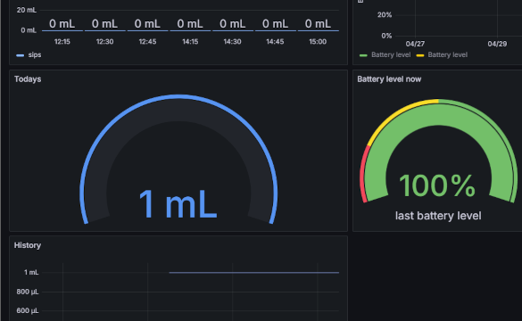This screenshot has height=321, width=522.
Task: Click the 'sips' legend label
Action: coord(35,55)
